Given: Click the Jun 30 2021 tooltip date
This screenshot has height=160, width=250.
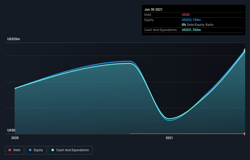Looking at the screenshot, I should pos(153,9).
